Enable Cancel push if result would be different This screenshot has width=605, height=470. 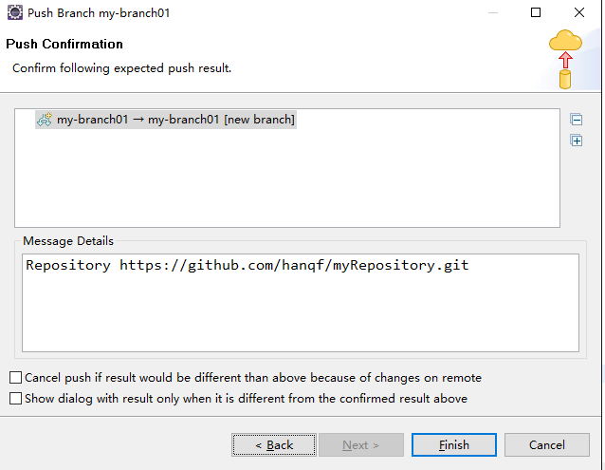(15, 377)
